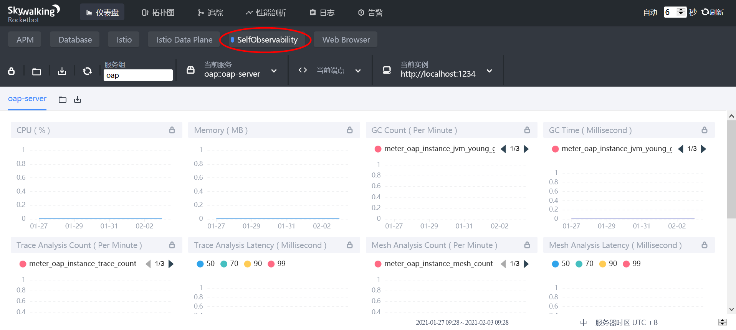Switch to the Istio tab
736x330 pixels.
pos(124,39)
